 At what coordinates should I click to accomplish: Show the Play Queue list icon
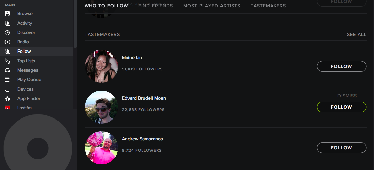point(7,80)
